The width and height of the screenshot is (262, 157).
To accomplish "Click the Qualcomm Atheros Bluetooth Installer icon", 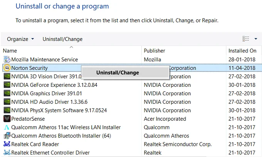I will click(x=7, y=135).
